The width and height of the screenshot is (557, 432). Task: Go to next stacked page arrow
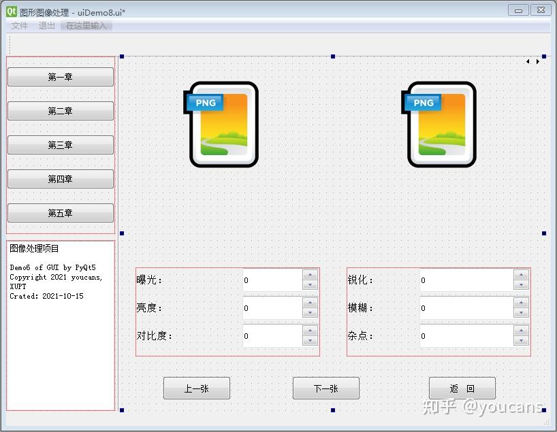click(x=538, y=61)
